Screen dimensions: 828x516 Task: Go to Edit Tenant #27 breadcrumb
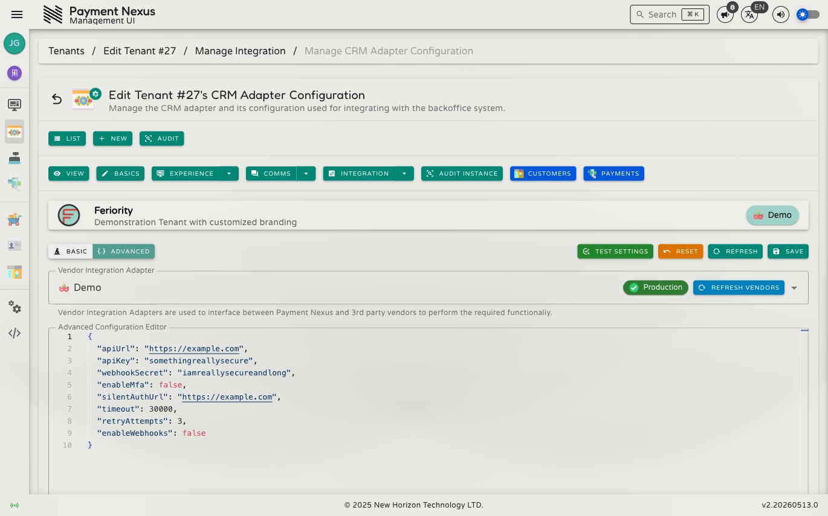coord(140,51)
